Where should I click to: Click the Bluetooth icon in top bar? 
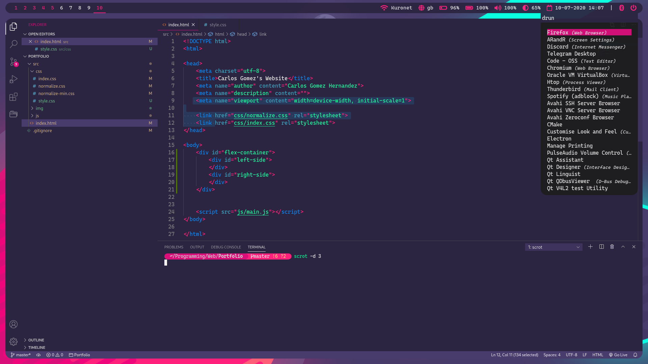[621, 8]
